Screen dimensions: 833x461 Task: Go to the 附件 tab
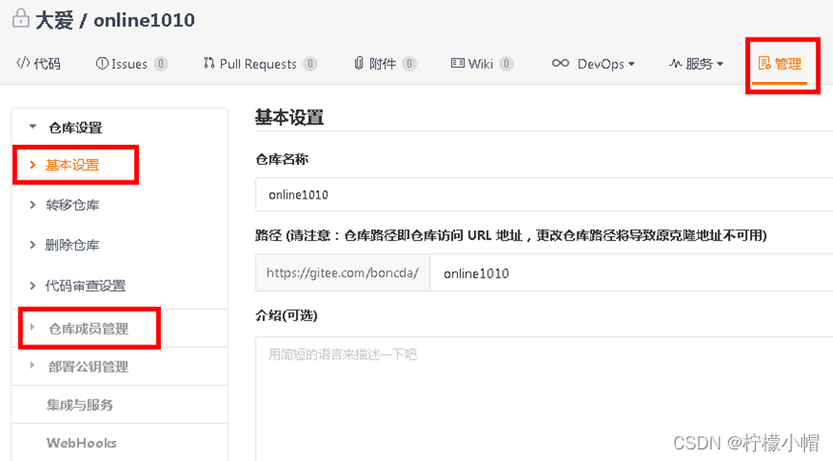tap(385, 64)
